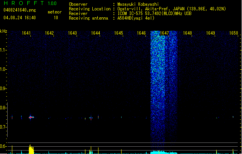The width and height of the screenshot is (242, 154).
Task: Click the 1650 time axis label
Action: coord(234,33)
